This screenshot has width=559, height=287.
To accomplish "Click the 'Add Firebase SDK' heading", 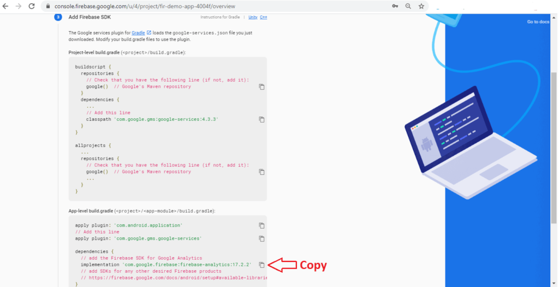I will (90, 17).
